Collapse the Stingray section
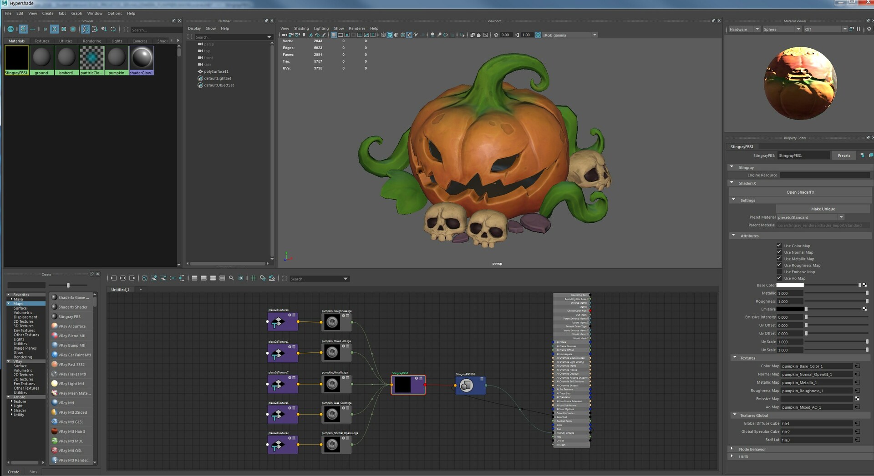Viewport: 874px width, 476px height. [732, 167]
